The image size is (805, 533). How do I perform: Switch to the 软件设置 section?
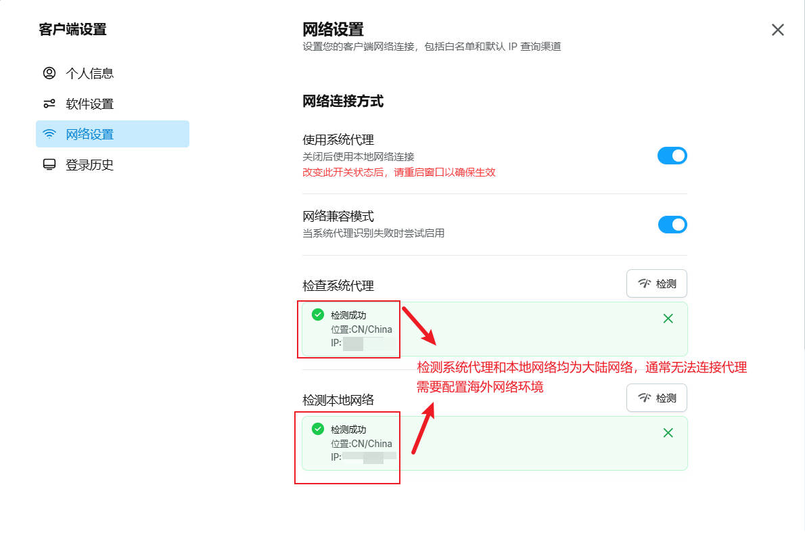tap(89, 103)
